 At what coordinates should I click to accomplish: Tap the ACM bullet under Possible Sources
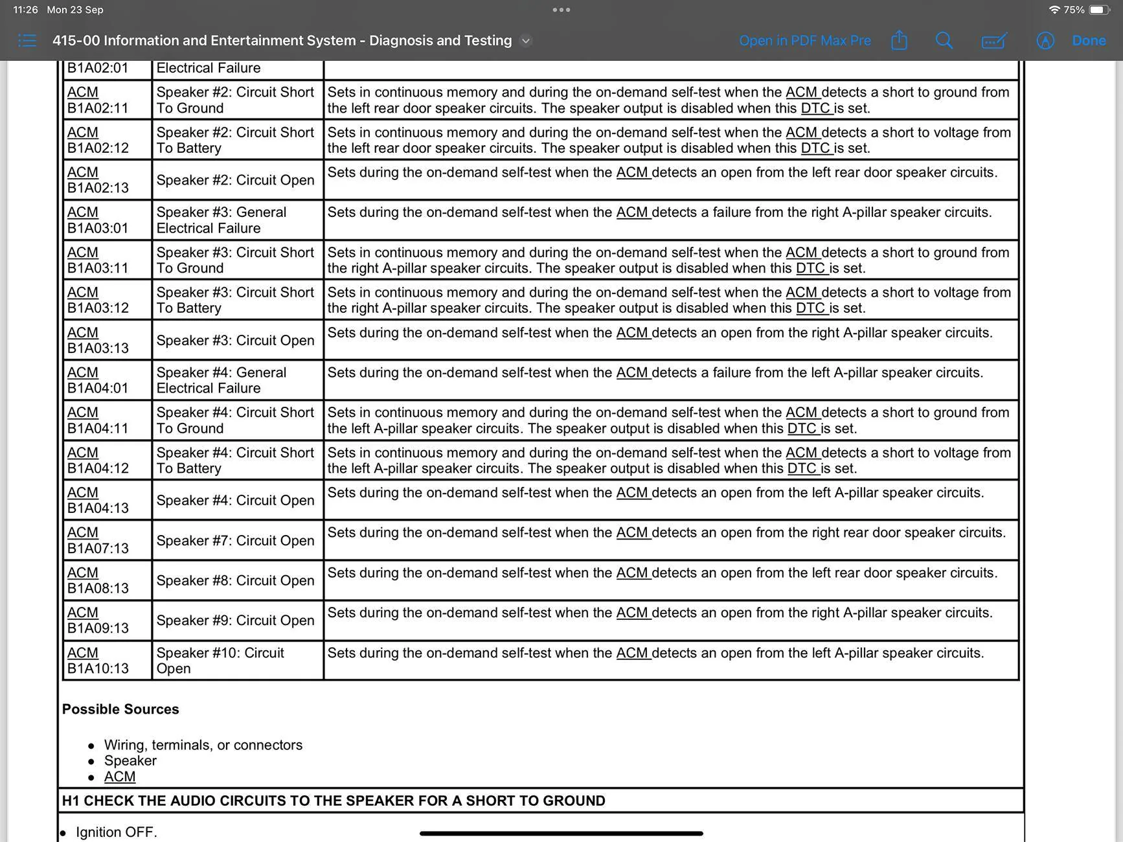pos(120,777)
